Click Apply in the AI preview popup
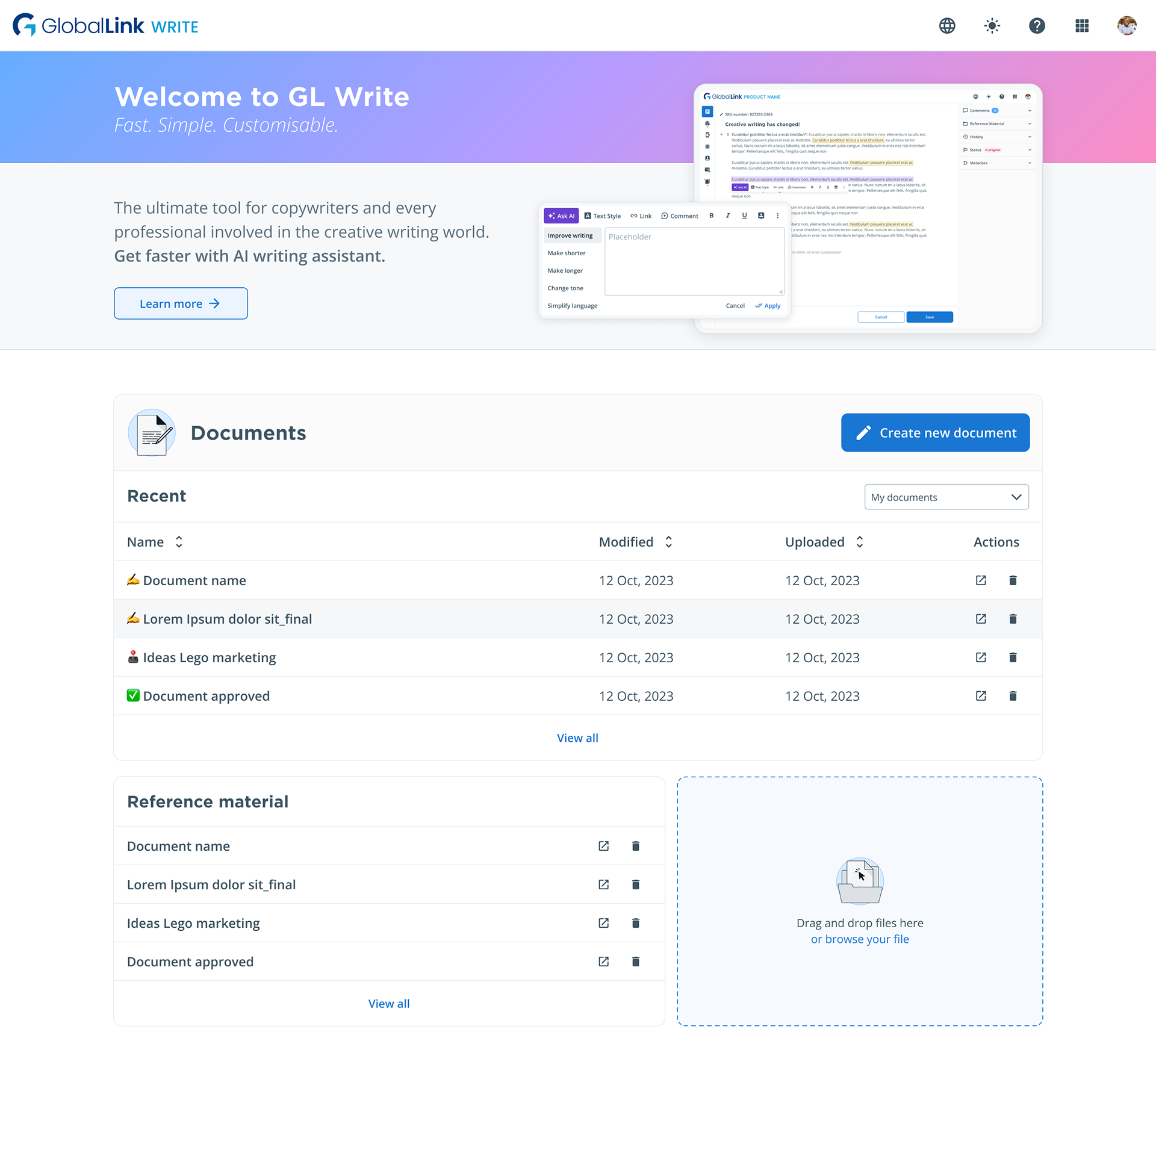 768,305
